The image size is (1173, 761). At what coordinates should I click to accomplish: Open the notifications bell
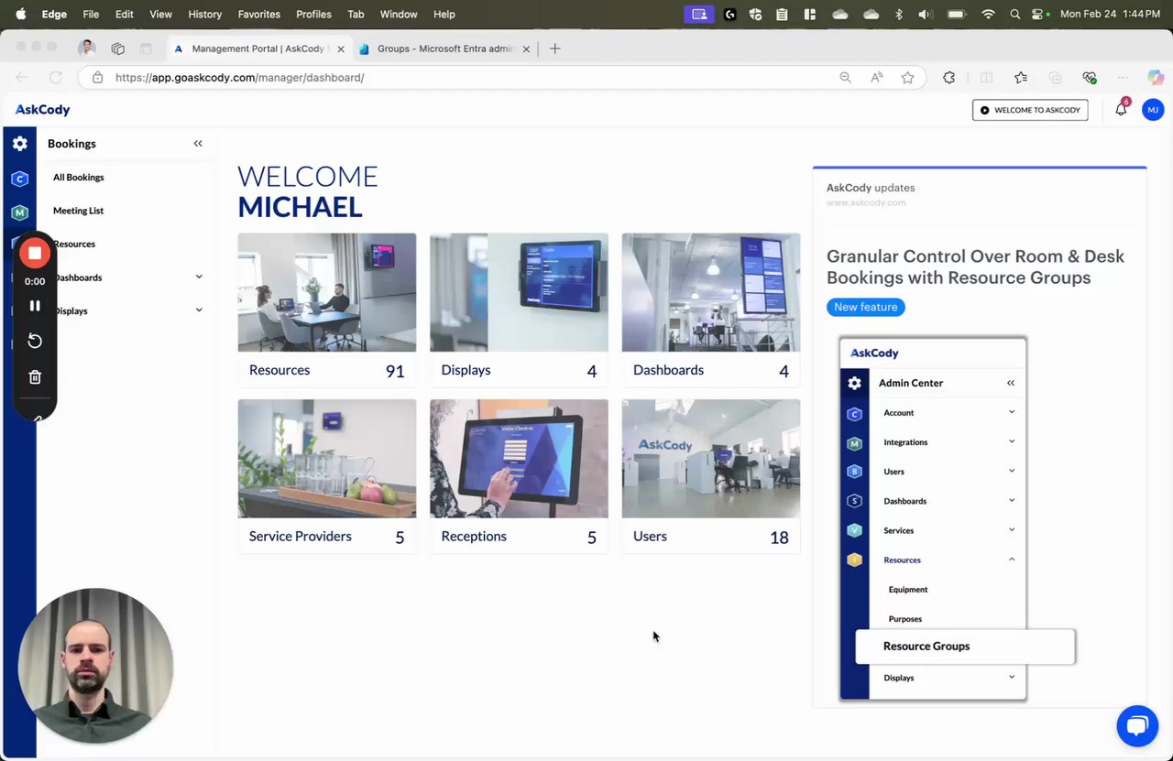[1121, 110]
